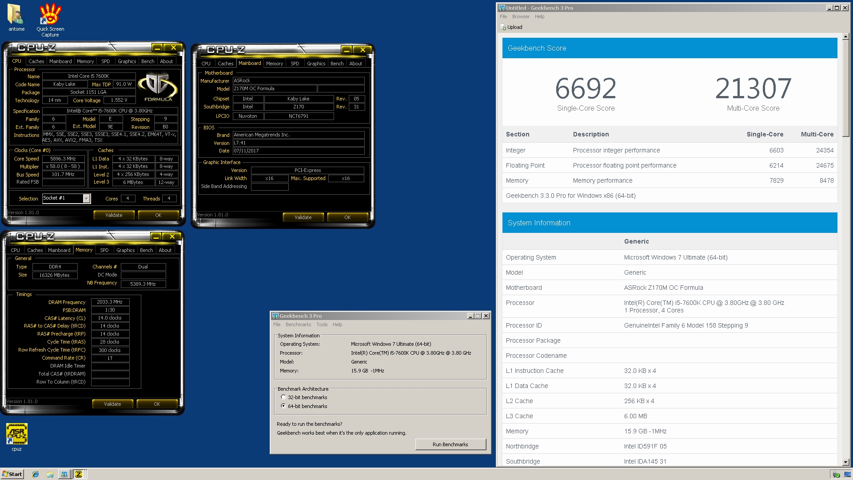Open the Socket #1 selection dropdown in CPU-Z

click(x=87, y=198)
